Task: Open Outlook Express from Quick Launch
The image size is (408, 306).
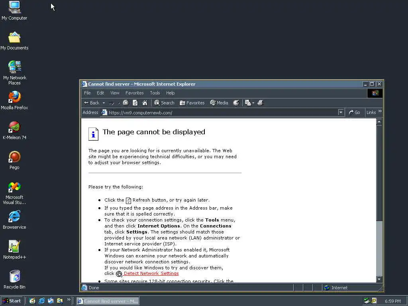Action: pos(51,301)
